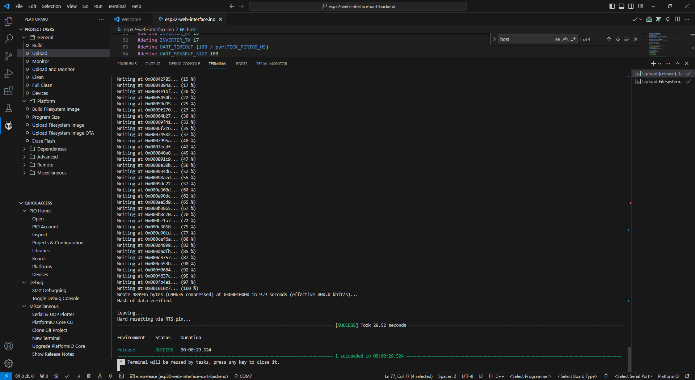The image size is (695, 380).
Task: Open the Run and Debug view
Action: tap(9, 73)
